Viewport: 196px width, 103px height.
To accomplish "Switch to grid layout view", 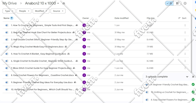I will point(177,3).
